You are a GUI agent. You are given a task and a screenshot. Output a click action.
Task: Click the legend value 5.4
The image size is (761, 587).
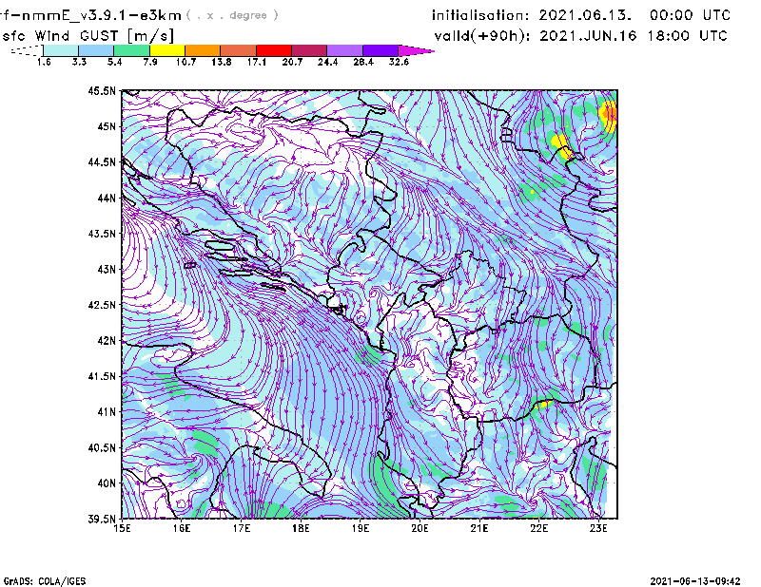(x=114, y=62)
